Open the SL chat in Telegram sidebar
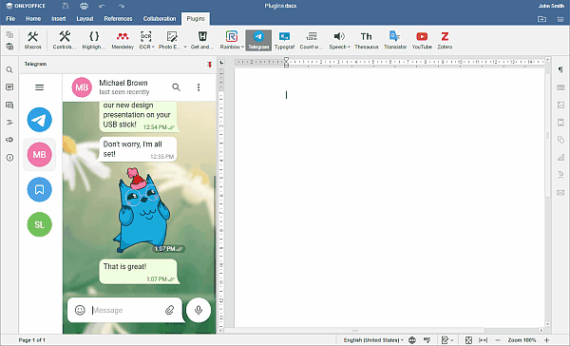The height and width of the screenshot is (346, 570). (x=40, y=224)
